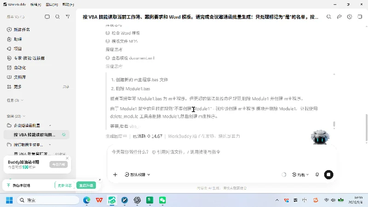Click the green 重启升级 button

tap(86, 185)
